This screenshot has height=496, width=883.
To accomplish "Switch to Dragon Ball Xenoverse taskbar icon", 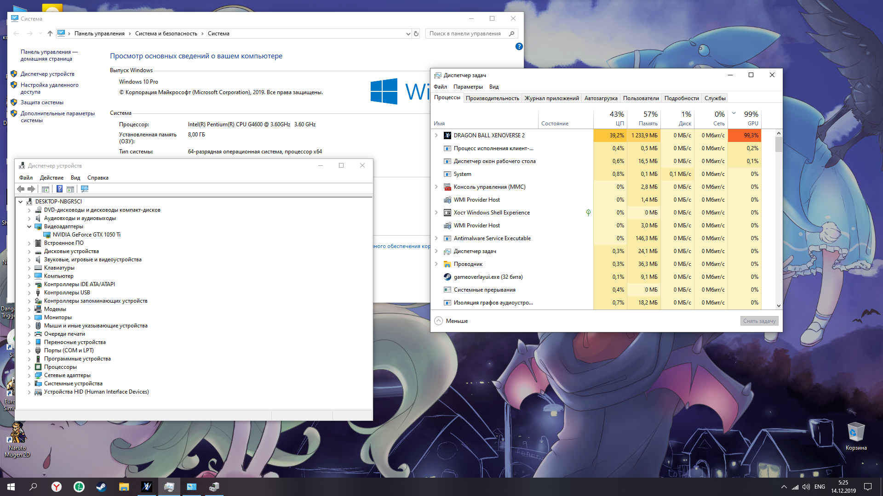I will 147,487.
